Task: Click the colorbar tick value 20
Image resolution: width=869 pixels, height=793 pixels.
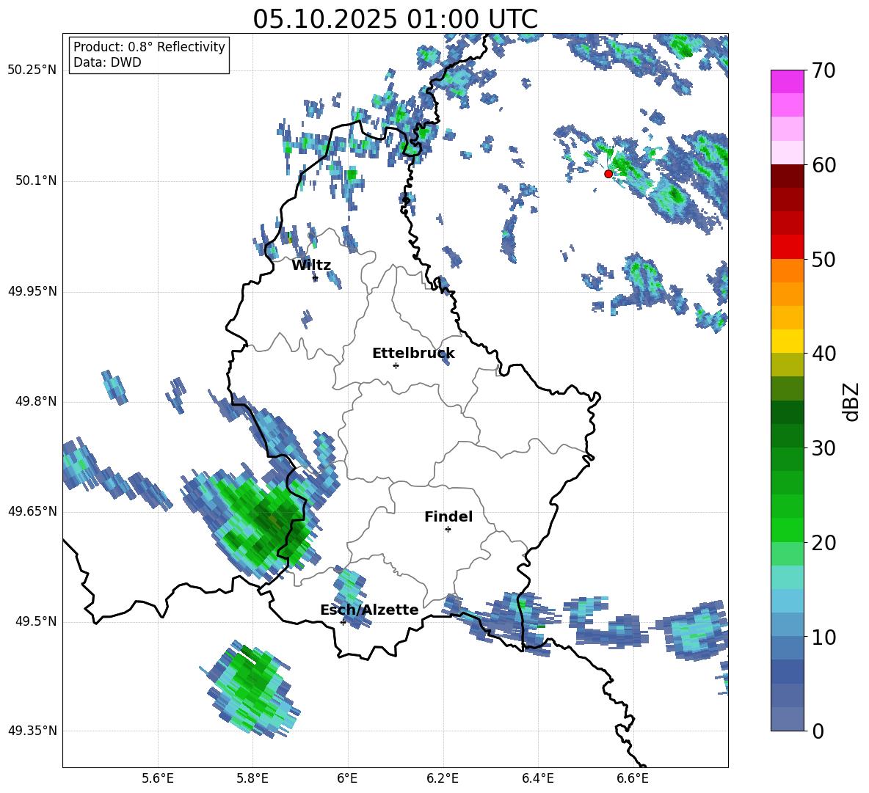Action: 823,543
